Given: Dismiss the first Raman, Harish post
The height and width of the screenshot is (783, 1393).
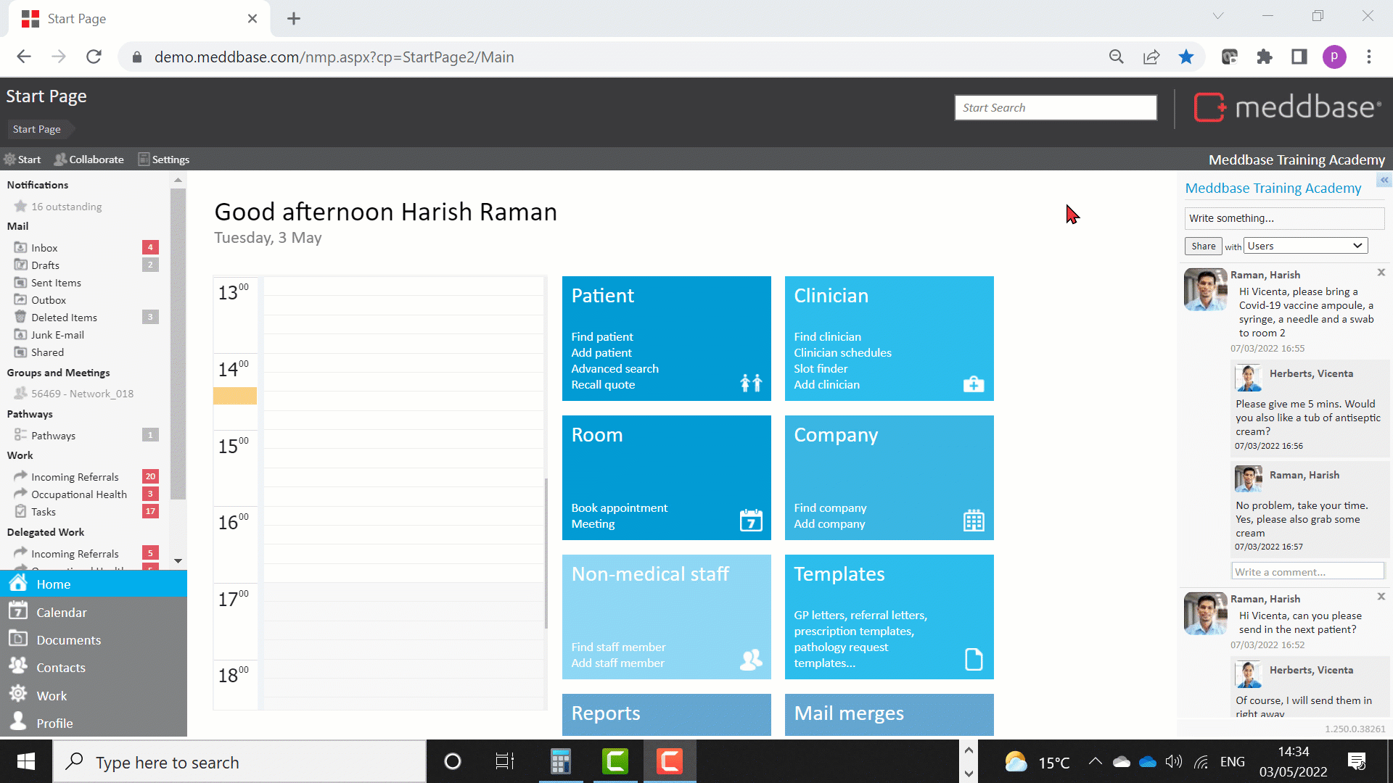Looking at the screenshot, I should point(1381,273).
